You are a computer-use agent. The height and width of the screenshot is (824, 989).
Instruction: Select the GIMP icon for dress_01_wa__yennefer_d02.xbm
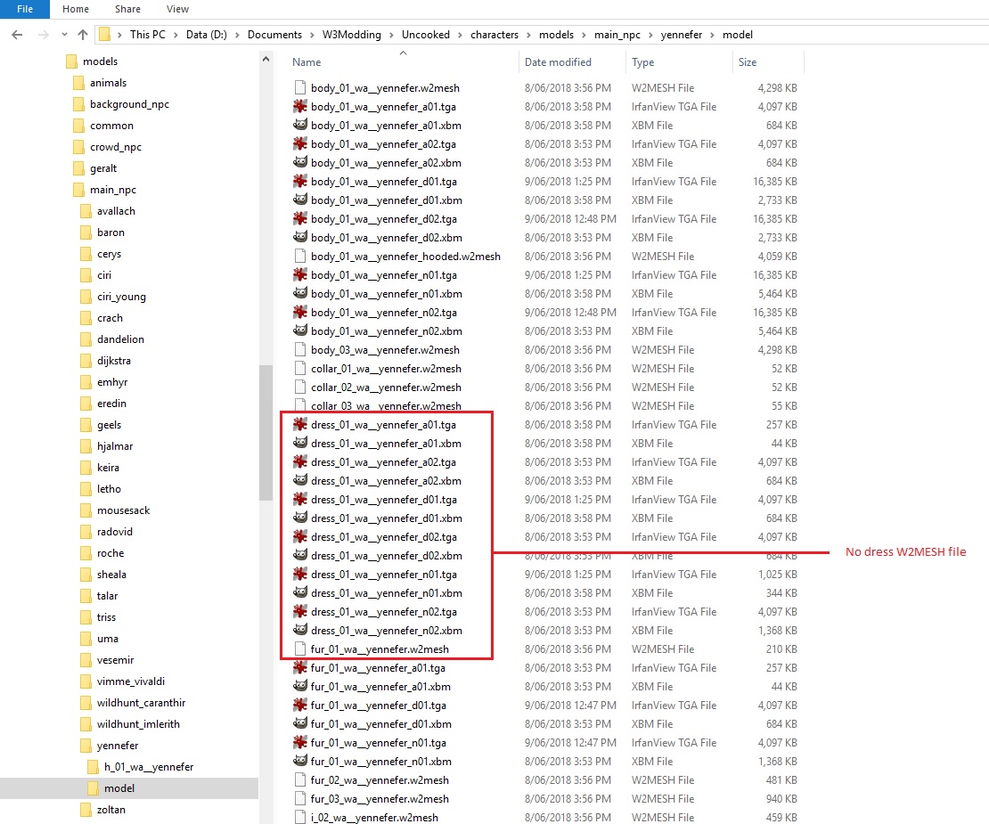(300, 556)
